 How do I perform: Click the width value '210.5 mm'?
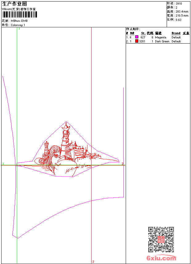click(182, 16)
